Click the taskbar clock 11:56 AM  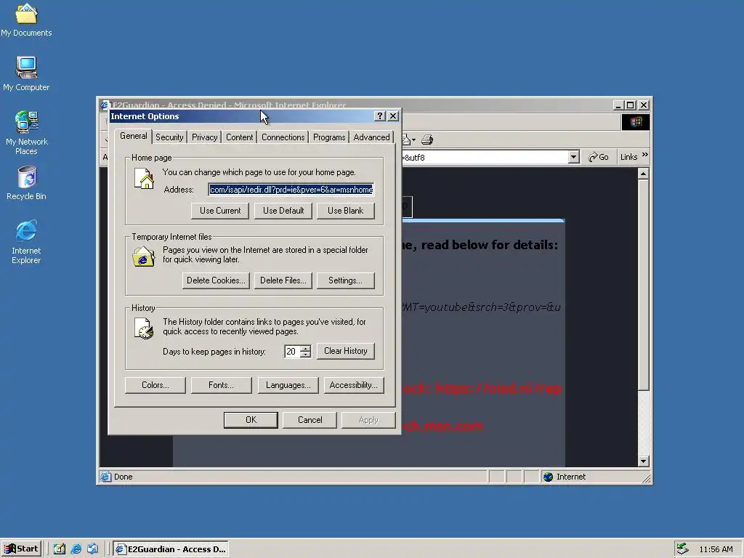[716, 549]
